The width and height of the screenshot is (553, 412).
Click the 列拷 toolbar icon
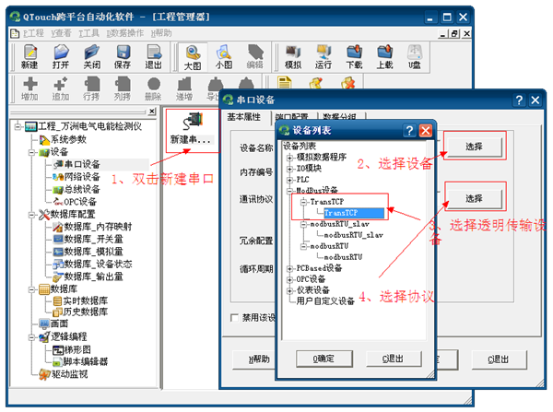click(123, 88)
